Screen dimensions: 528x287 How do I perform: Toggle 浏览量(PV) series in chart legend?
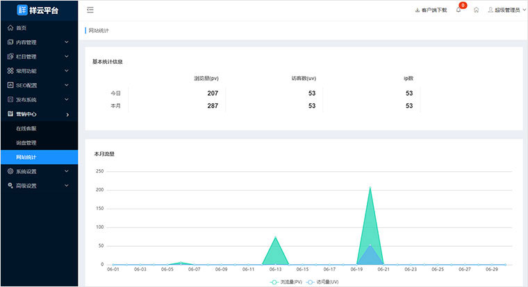tap(286, 282)
